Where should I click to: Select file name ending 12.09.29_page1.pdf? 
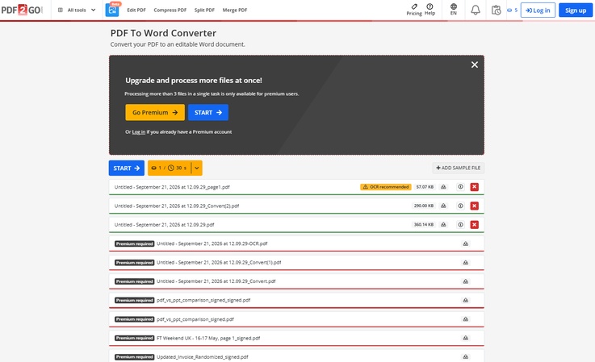(172, 187)
